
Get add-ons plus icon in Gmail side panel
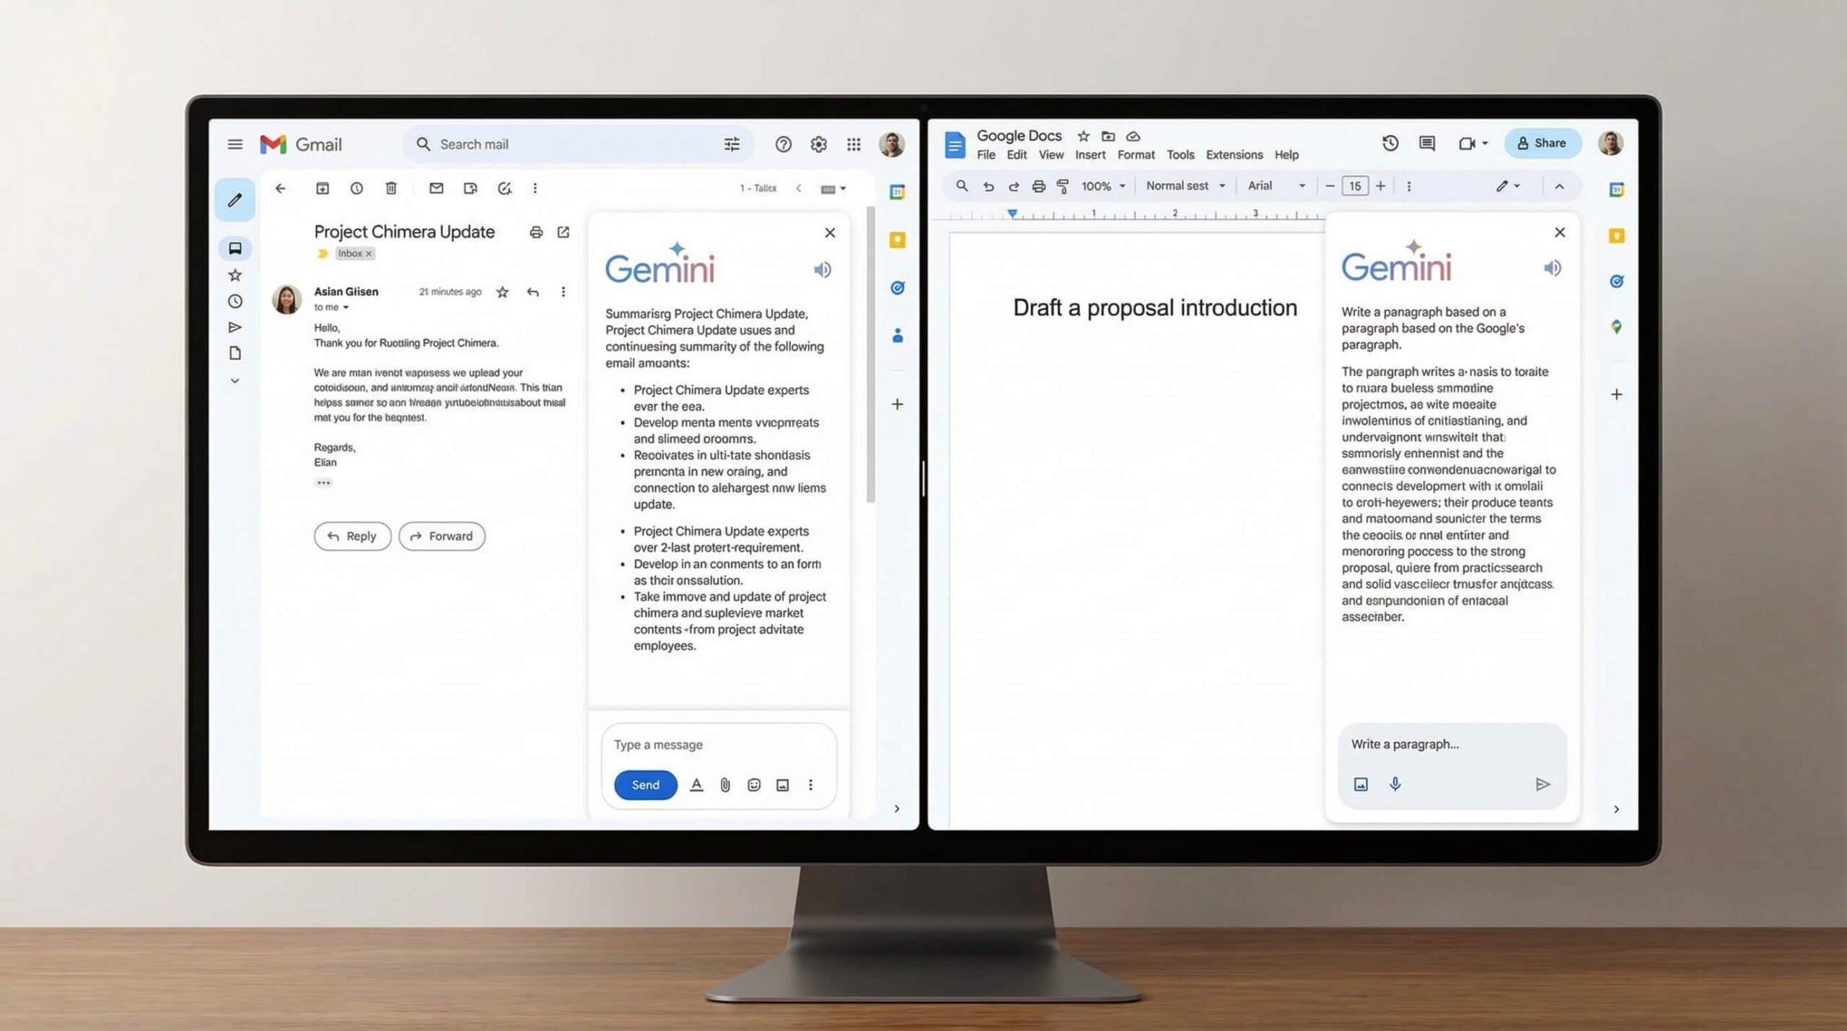[898, 404]
